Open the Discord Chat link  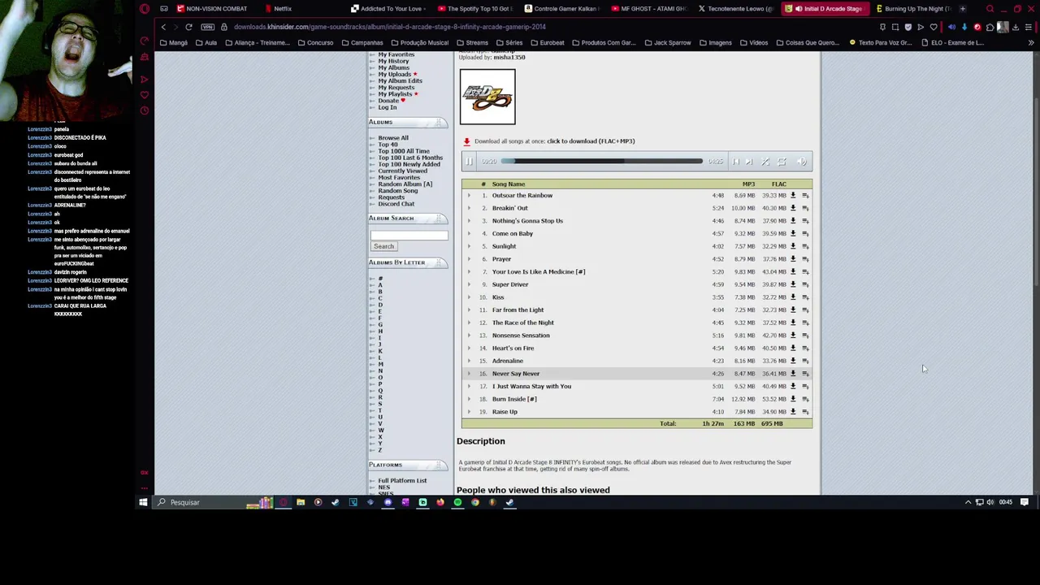[x=396, y=204]
